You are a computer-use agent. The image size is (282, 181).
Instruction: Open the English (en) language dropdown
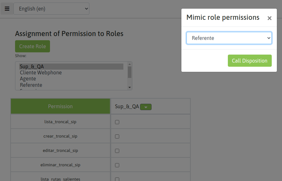point(52,9)
